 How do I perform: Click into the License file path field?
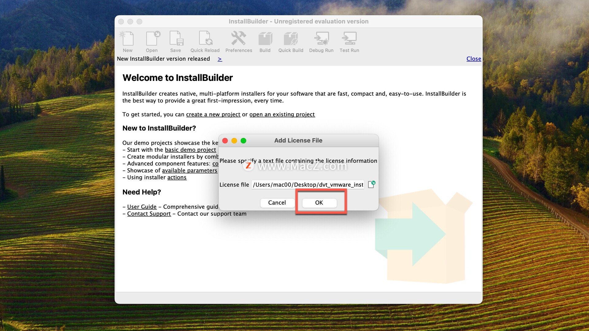pos(308,185)
